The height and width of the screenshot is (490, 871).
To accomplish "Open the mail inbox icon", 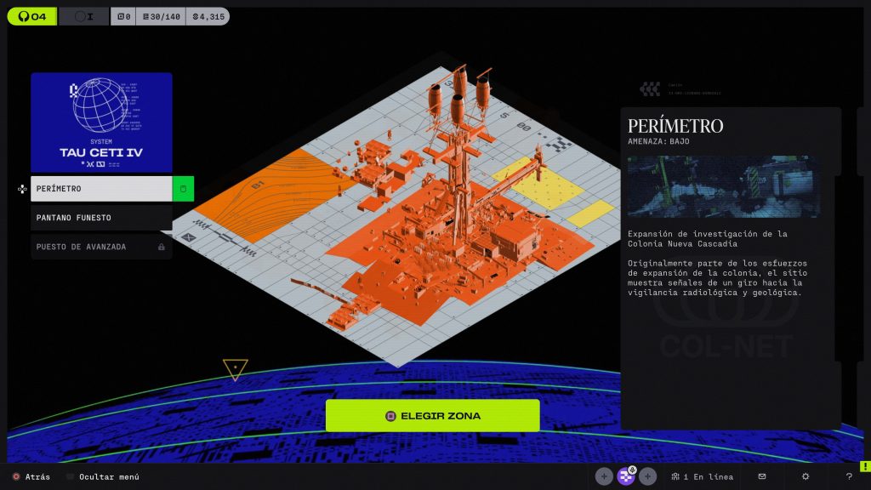I will (x=762, y=476).
